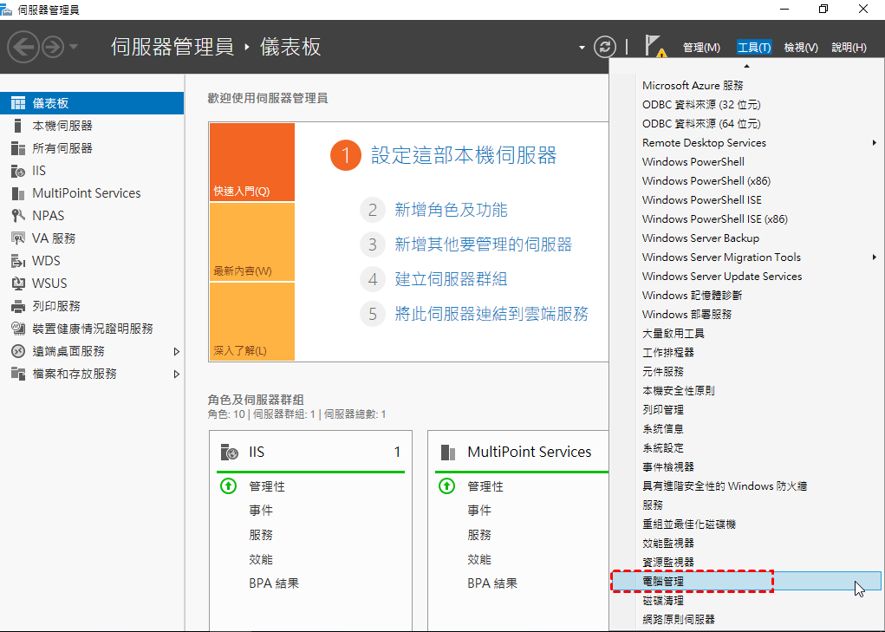885x632 pixels.
Task: Click 管理性 status icon in IIS tile
Action: (229, 485)
